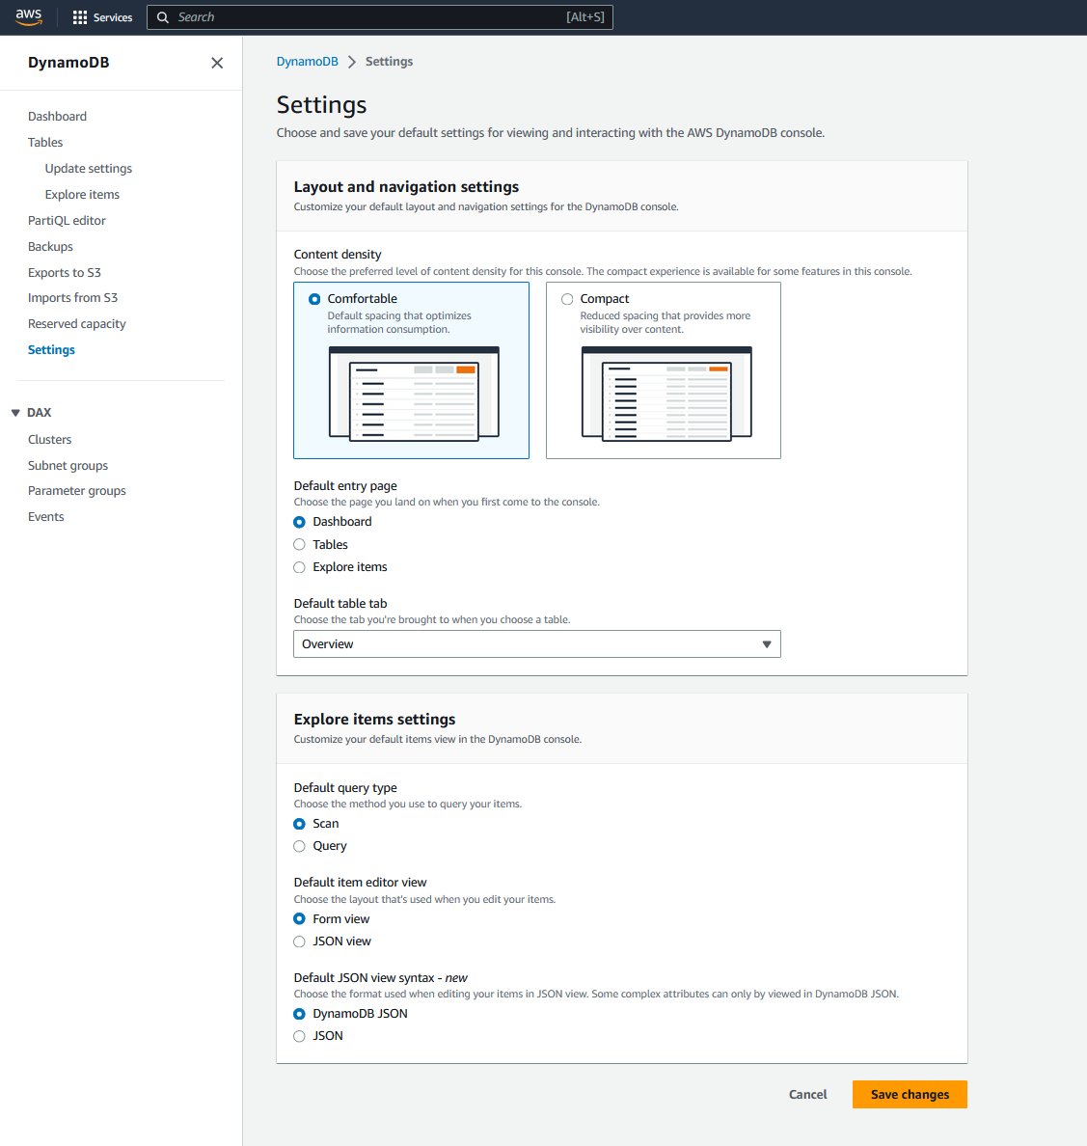
Task: Click the Save changes button
Action: (910, 1094)
